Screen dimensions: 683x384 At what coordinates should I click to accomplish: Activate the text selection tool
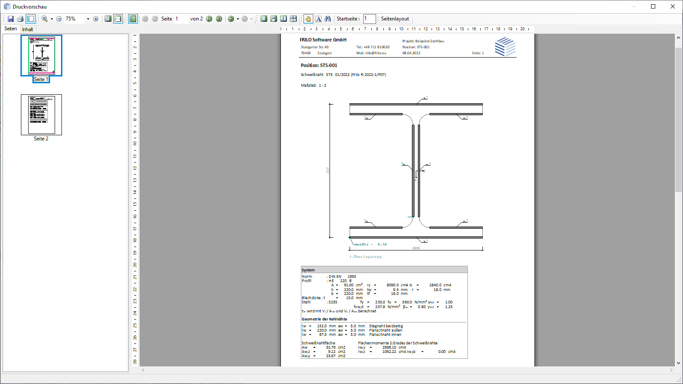318,19
